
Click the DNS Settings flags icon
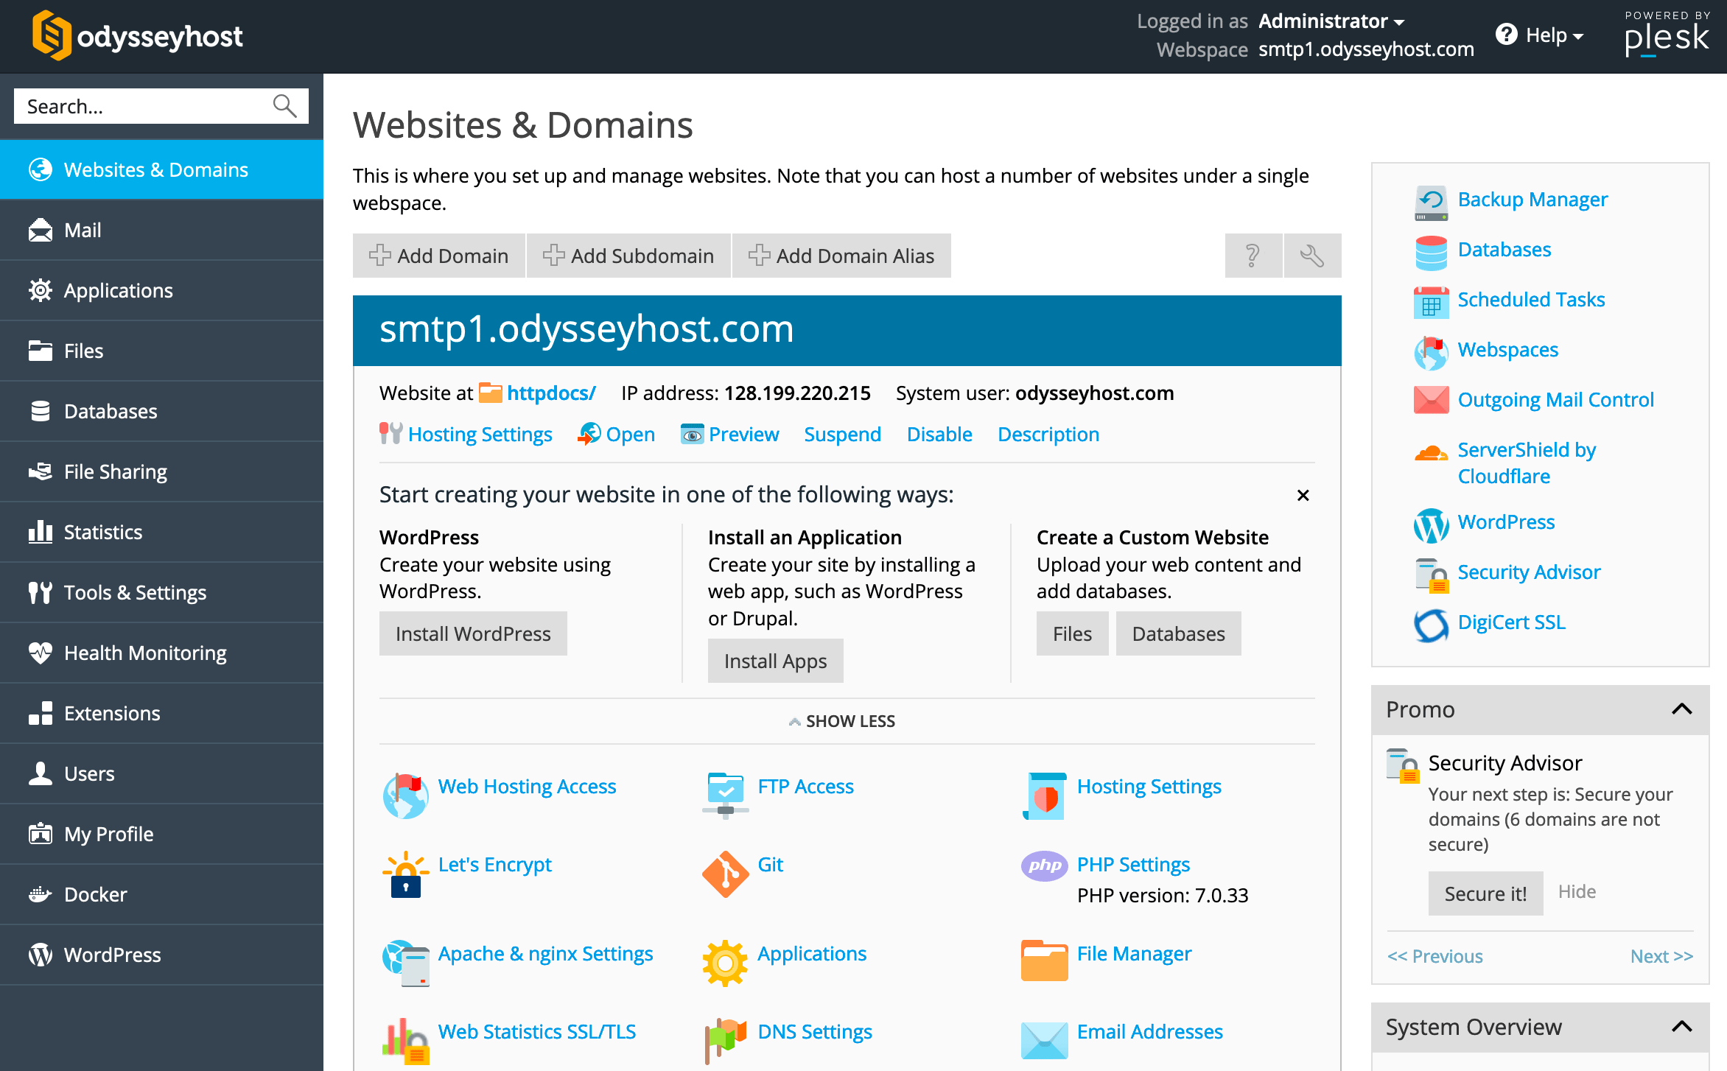point(726,1041)
